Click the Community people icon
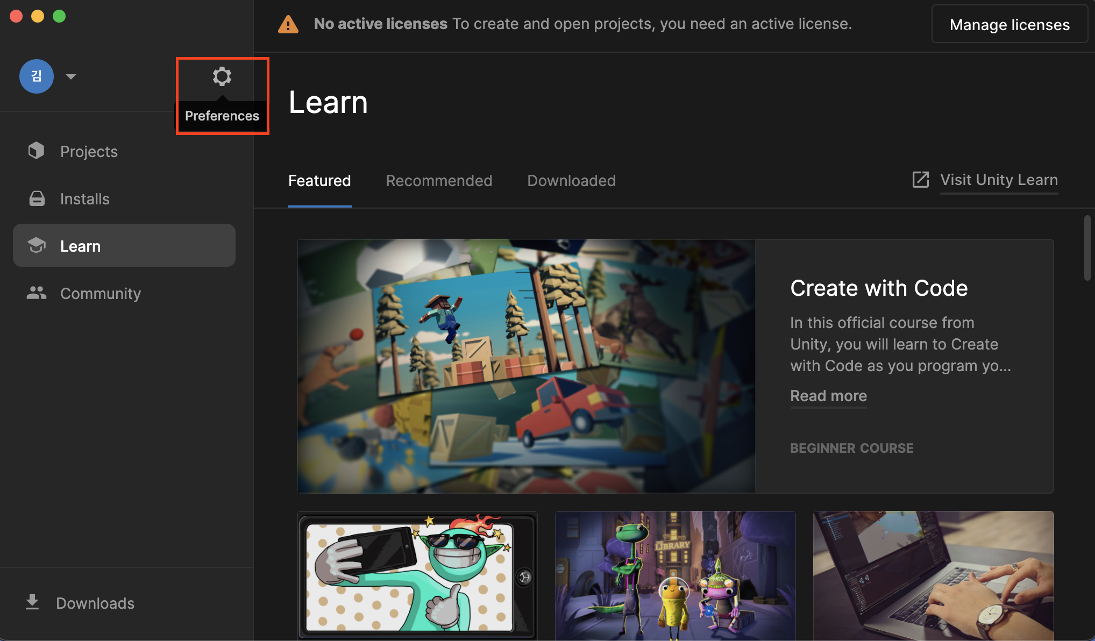 point(37,293)
